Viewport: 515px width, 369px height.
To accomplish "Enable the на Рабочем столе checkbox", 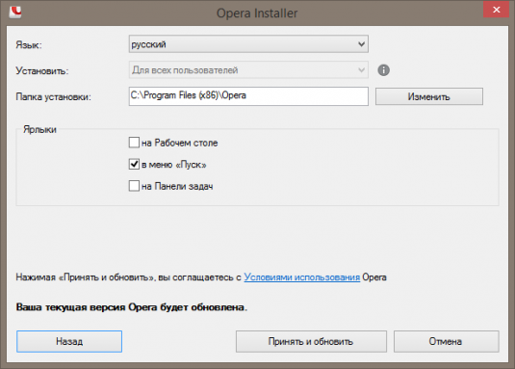I will [134, 143].
